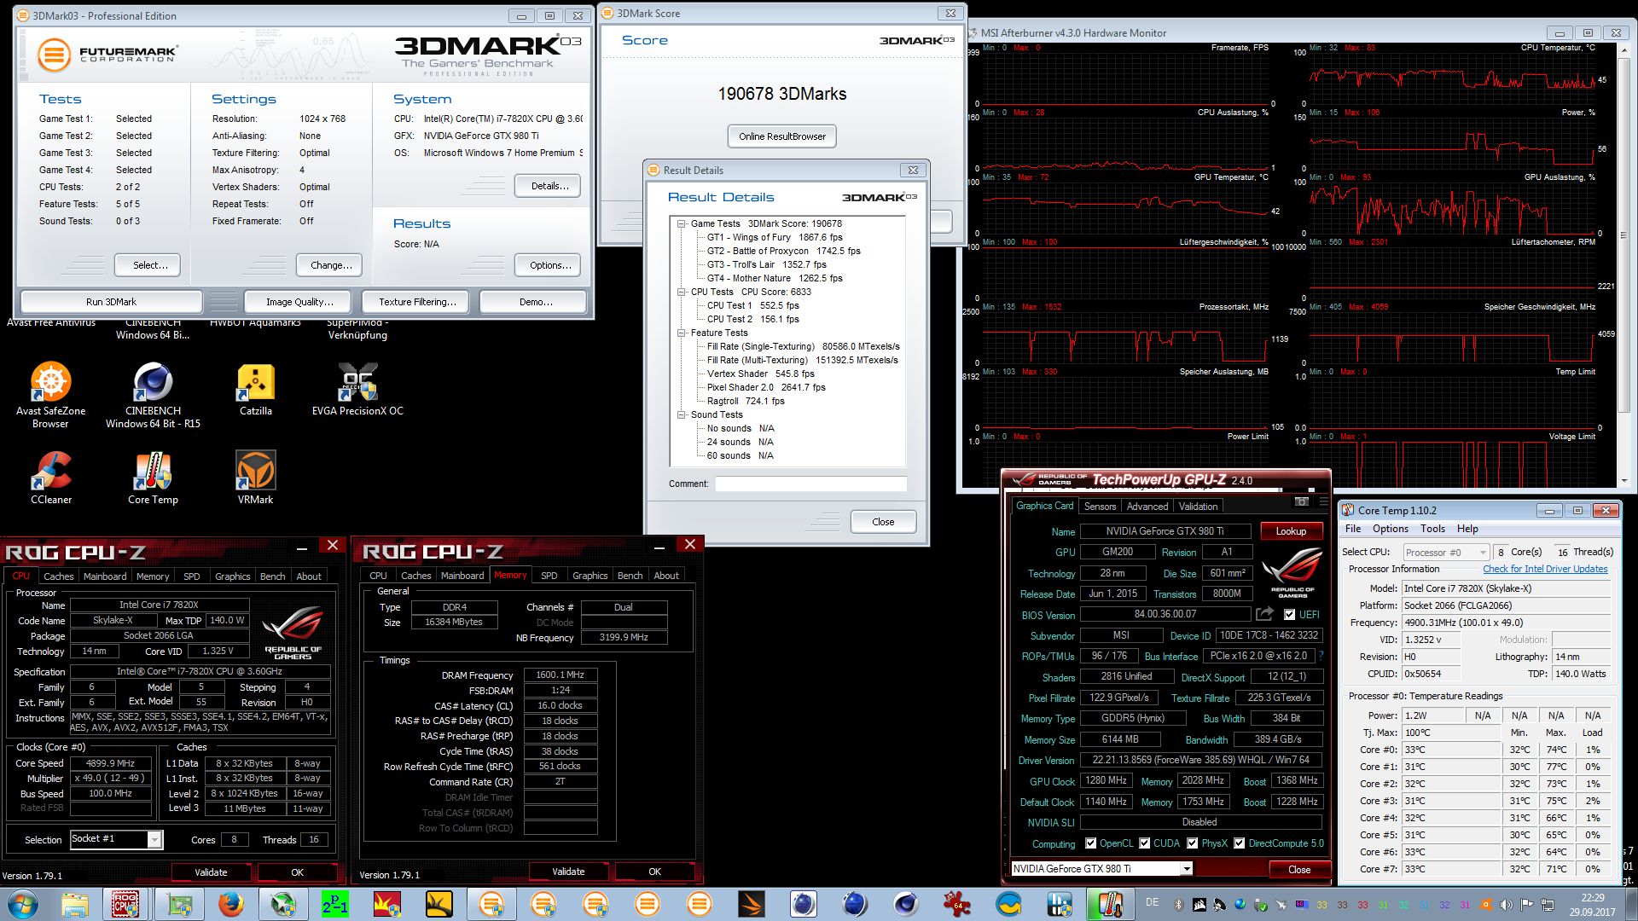Screen dimensions: 1638x921
Task: Click the volume speaker icon in system tray
Action: [1506, 905]
